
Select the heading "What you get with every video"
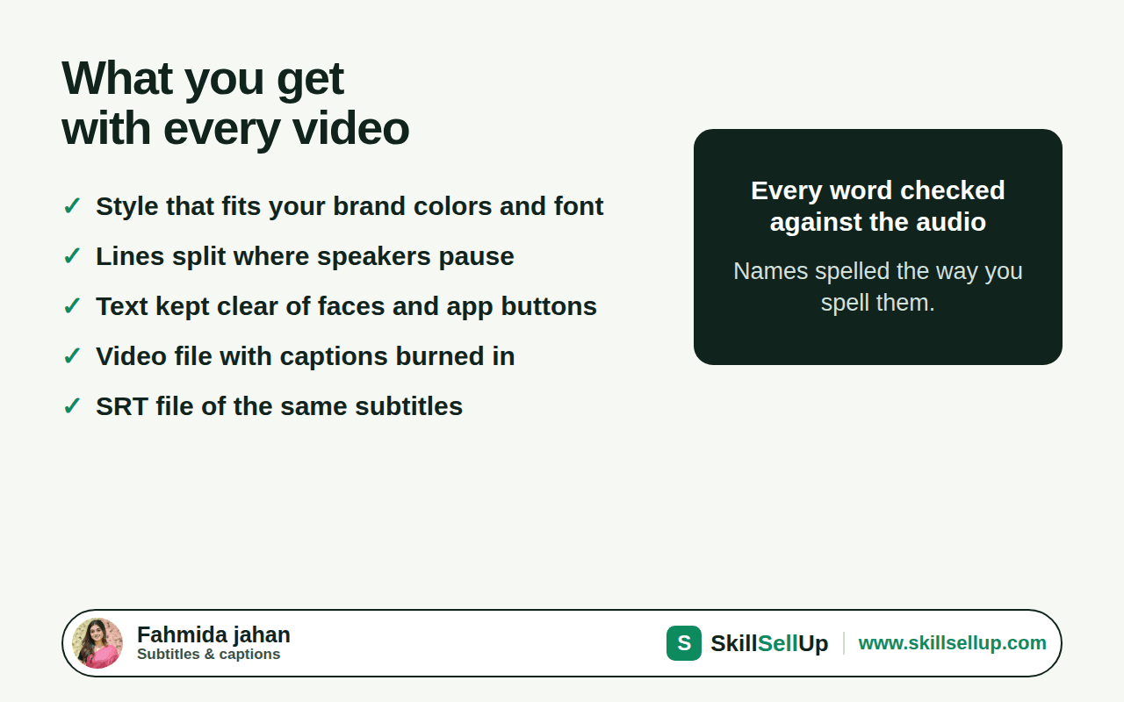[235, 103]
